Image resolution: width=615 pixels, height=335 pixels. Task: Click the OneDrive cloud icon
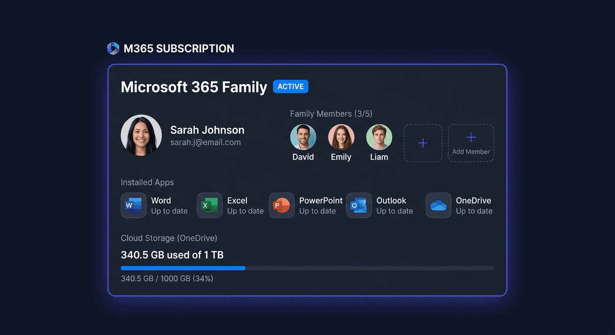(x=438, y=205)
